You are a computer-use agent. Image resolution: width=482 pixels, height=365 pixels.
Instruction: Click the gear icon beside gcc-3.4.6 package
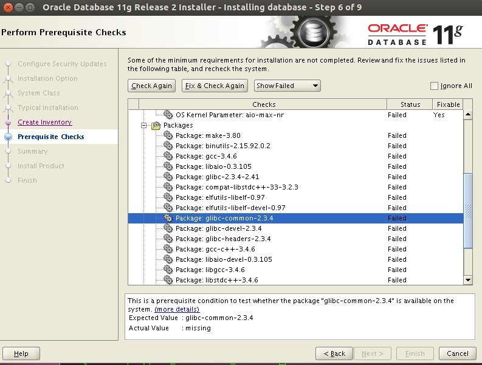[x=168, y=156]
